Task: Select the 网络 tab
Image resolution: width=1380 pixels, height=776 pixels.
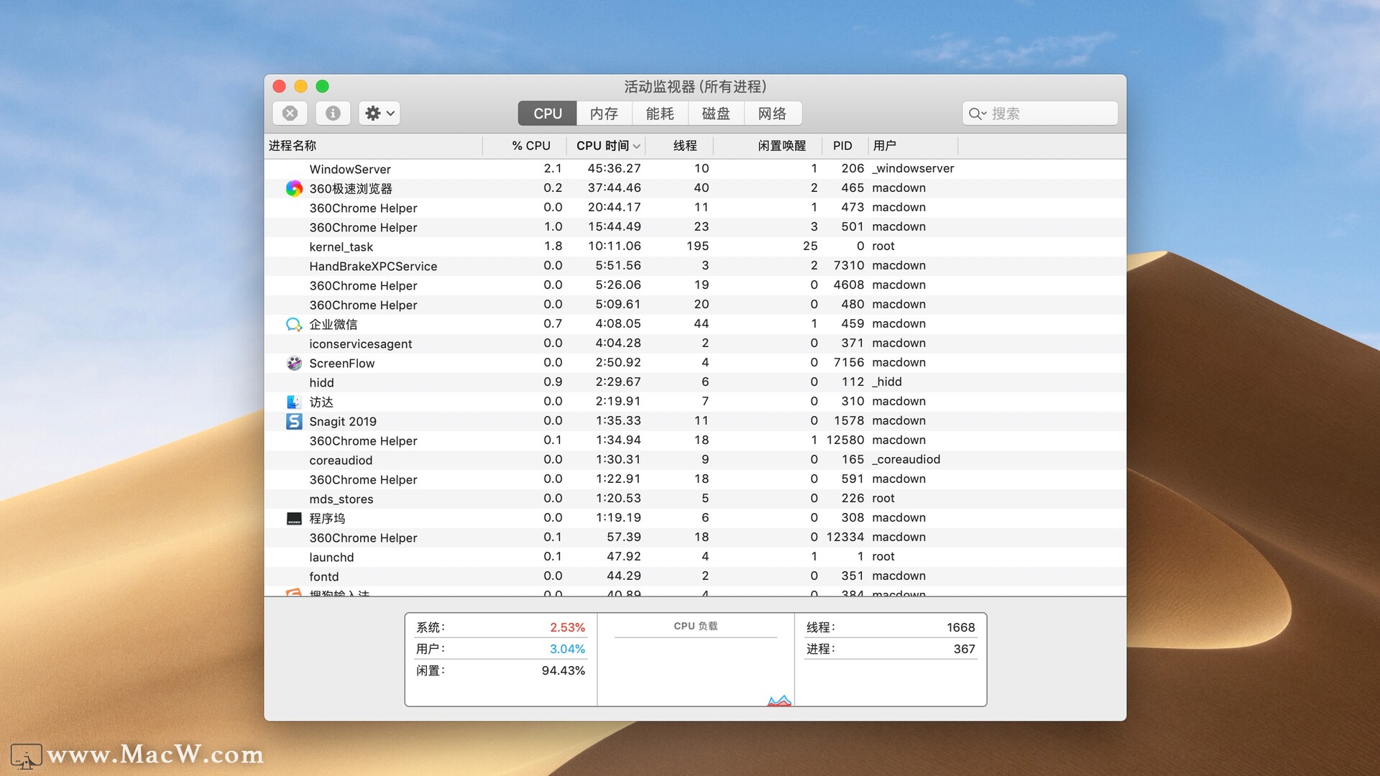Action: pos(772,114)
